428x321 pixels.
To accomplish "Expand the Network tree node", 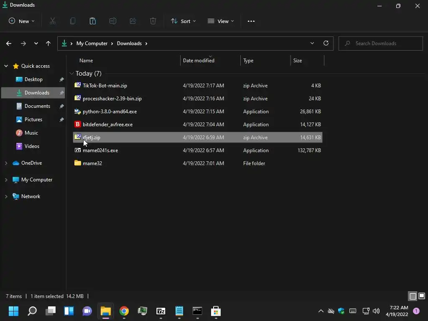I will [x=6, y=196].
